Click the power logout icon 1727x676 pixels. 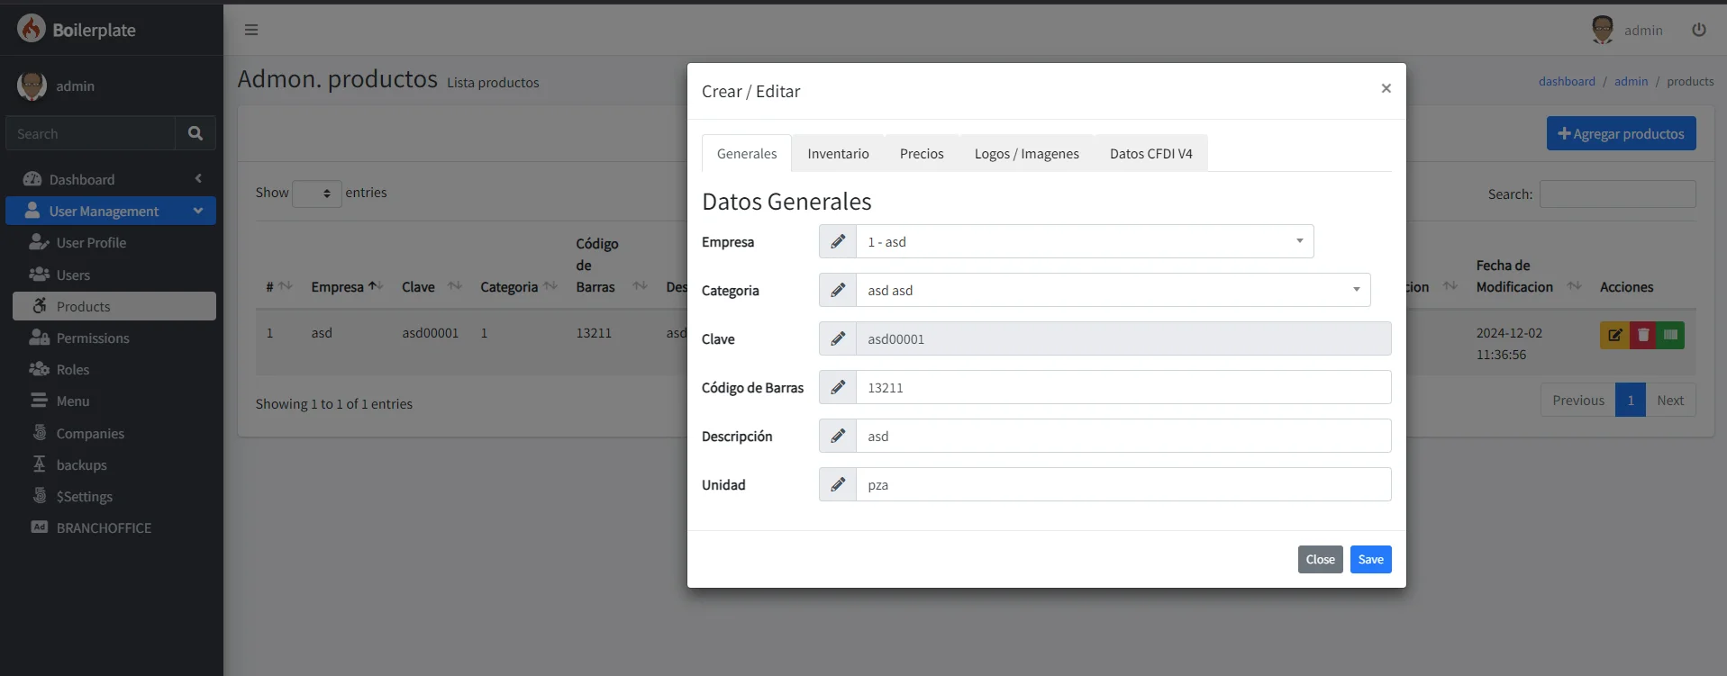click(x=1698, y=30)
